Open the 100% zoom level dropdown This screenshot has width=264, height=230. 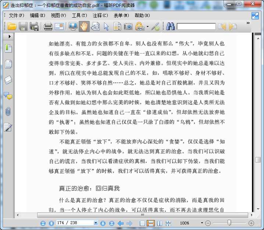click(202, 223)
